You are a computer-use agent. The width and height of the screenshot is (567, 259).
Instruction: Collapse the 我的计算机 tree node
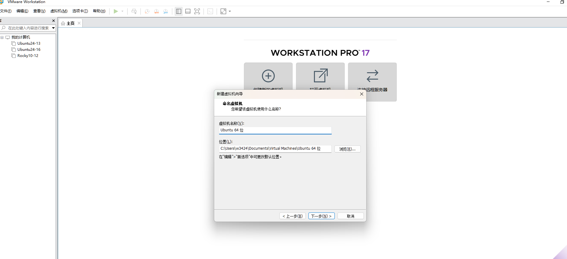click(x=2, y=37)
